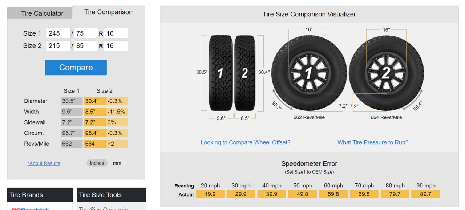Select the Tire Comparison tab

click(x=109, y=12)
